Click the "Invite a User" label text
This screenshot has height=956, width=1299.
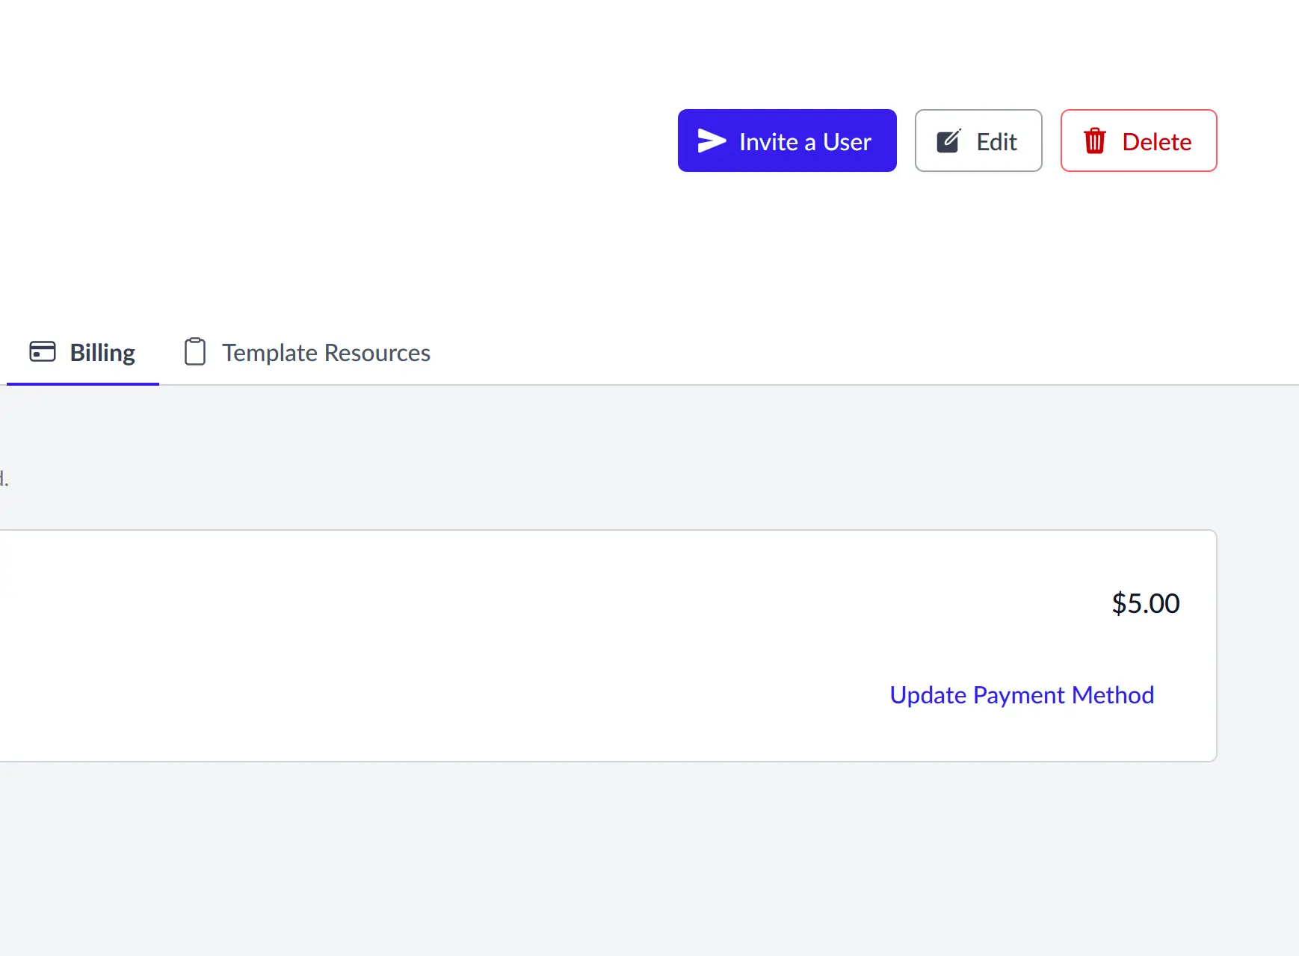pyautogui.click(x=805, y=142)
